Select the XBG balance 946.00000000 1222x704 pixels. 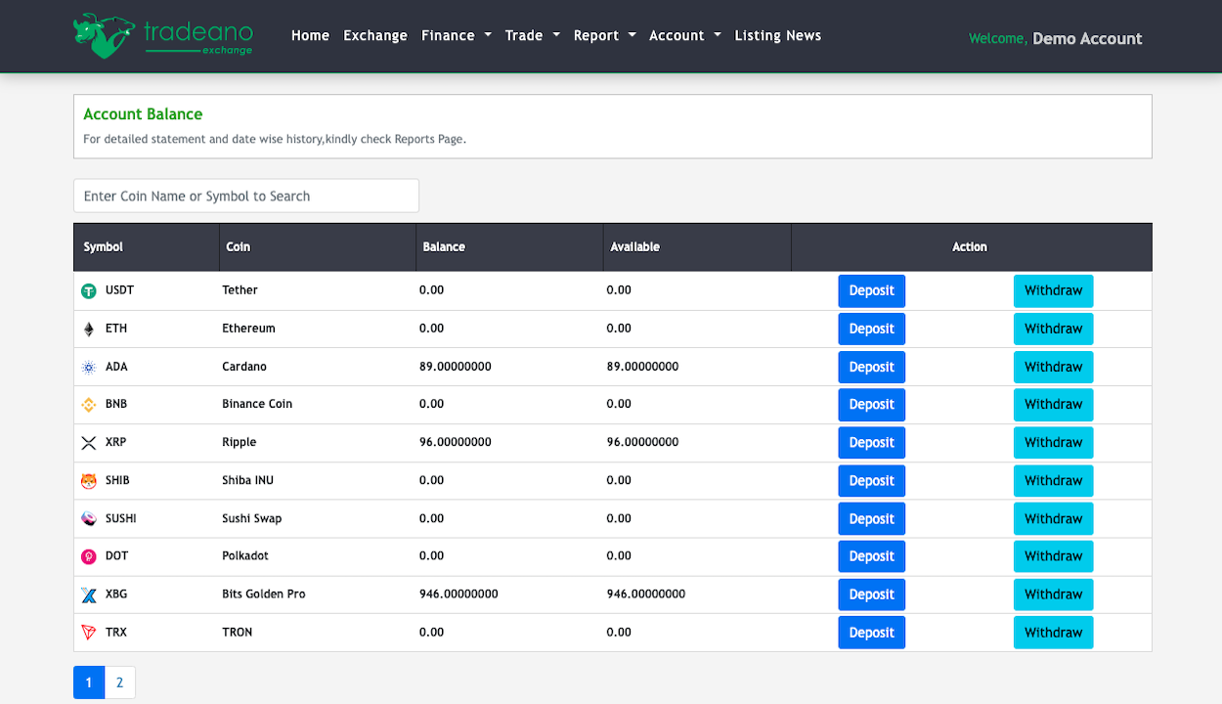(x=458, y=594)
